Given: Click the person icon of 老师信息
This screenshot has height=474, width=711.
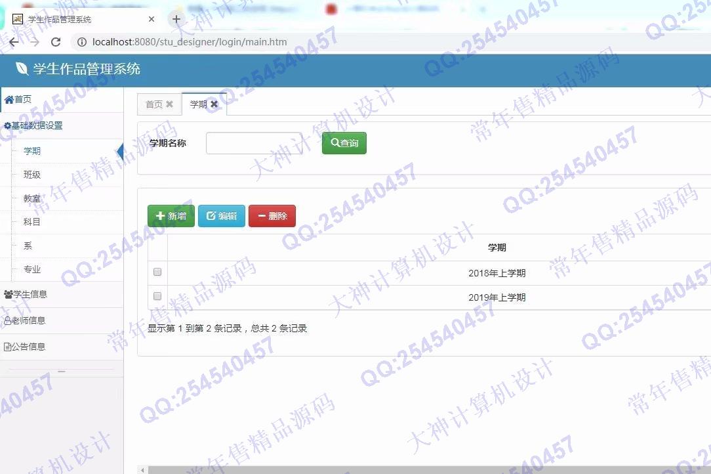Looking at the screenshot, I should click(7, 321).
